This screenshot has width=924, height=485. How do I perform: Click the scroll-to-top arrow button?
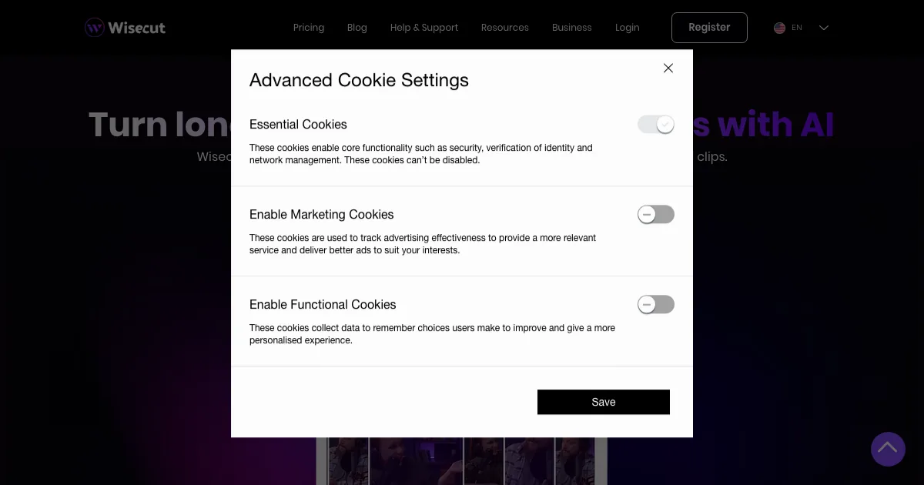tap(888, 448)
